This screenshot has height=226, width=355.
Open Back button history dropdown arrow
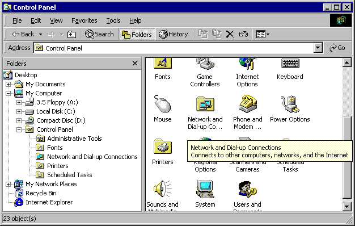point(40,35)
